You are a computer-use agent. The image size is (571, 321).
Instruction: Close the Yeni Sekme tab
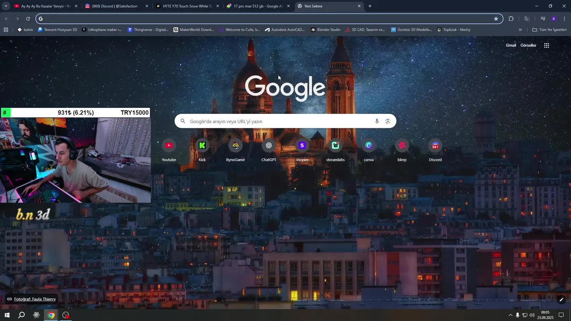pyautogui.click(x=359, y=6)
